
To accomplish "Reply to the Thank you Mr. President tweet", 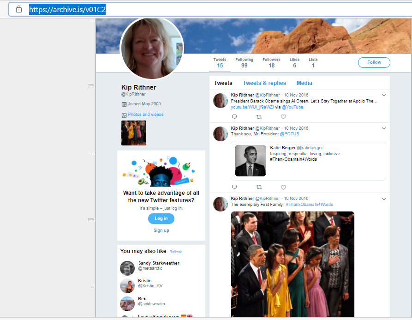I will tap(234, 187).
